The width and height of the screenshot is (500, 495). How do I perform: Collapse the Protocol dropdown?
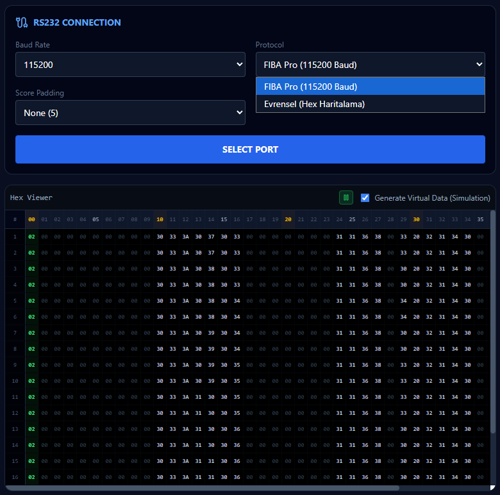pos(370,64)
